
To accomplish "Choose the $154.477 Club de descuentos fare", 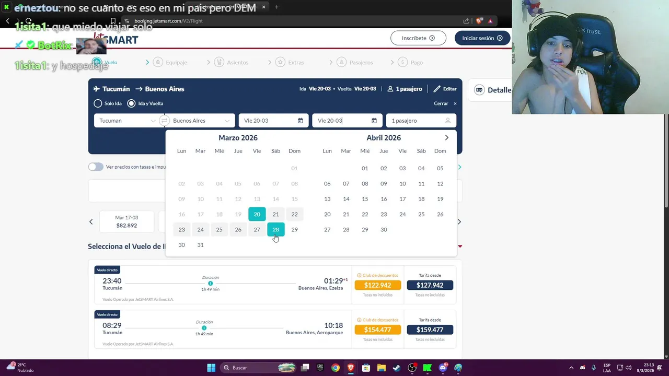I will pyautogui.click(x=377, y=330).
